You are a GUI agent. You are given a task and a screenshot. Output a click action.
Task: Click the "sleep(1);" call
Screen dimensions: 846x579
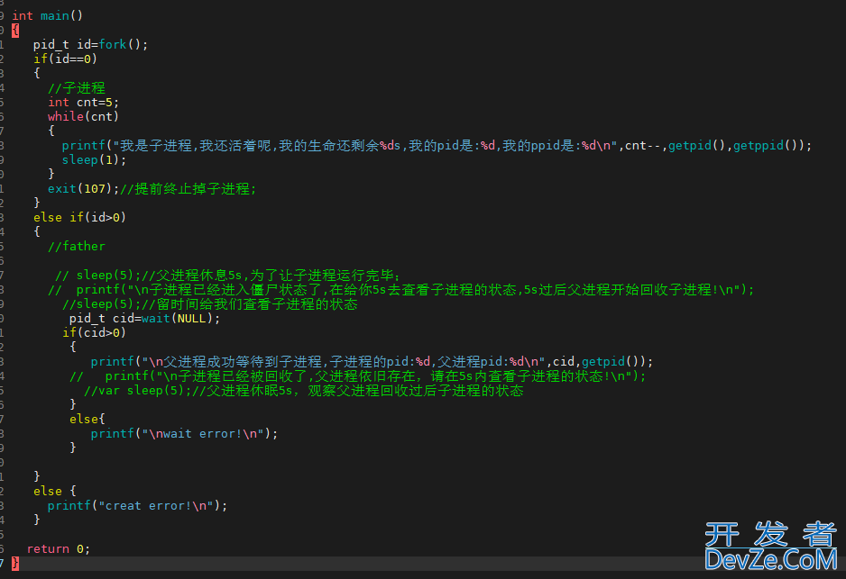[x=94, y=160]
